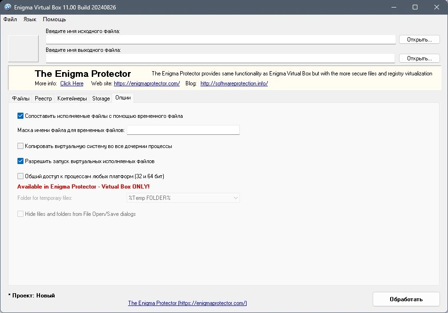Open the More info Click Here link
Image resolution: width=448 pixels, height=313 pixels.
tap(72, 83)
